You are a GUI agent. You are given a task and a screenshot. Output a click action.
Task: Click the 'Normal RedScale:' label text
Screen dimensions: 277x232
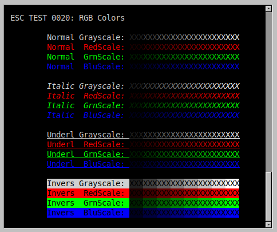pos(86,47)
